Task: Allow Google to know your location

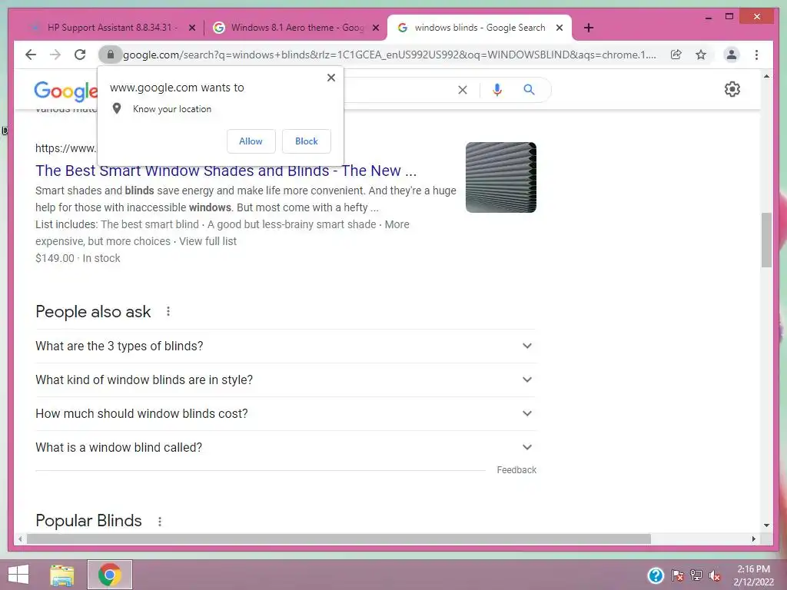Action: (x=251, y=141)
